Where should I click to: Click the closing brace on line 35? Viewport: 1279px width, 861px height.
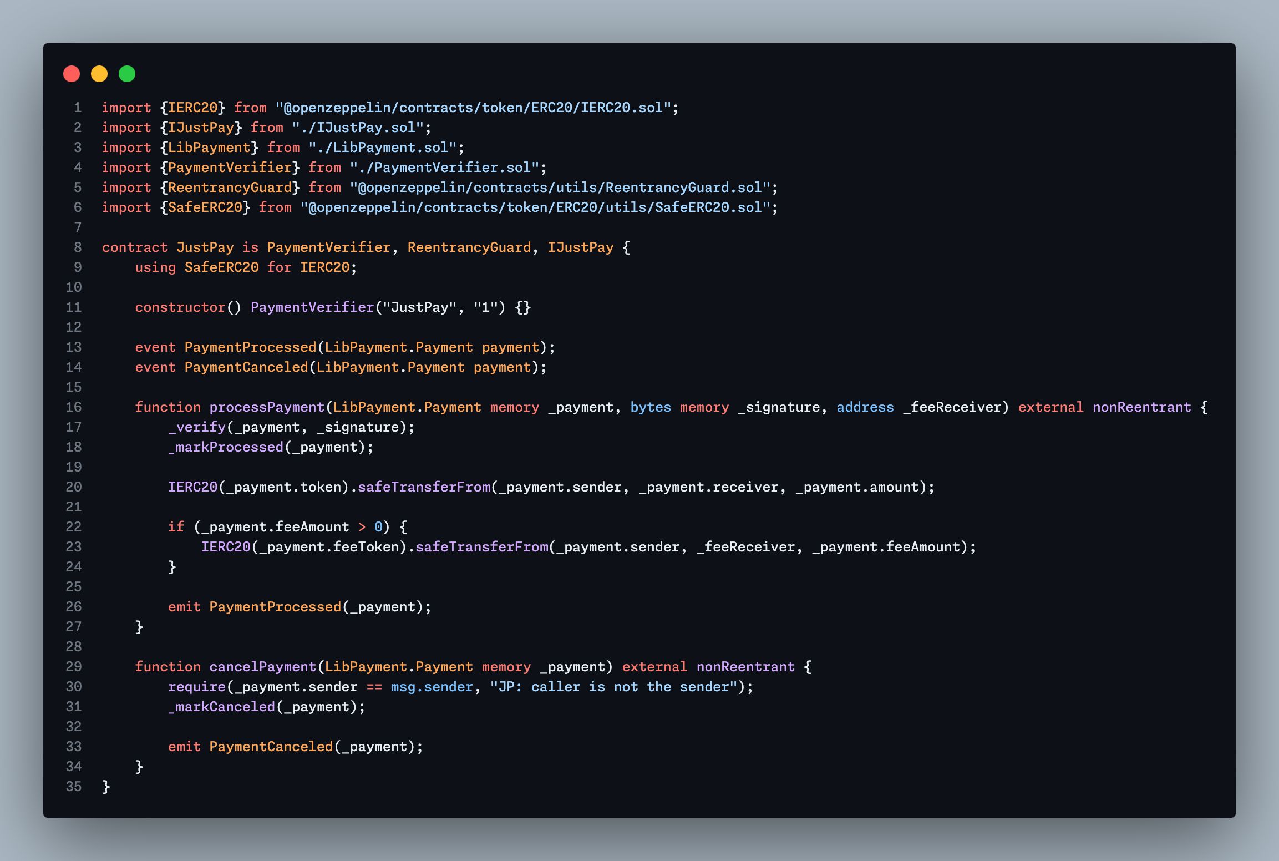pos(106,787)
